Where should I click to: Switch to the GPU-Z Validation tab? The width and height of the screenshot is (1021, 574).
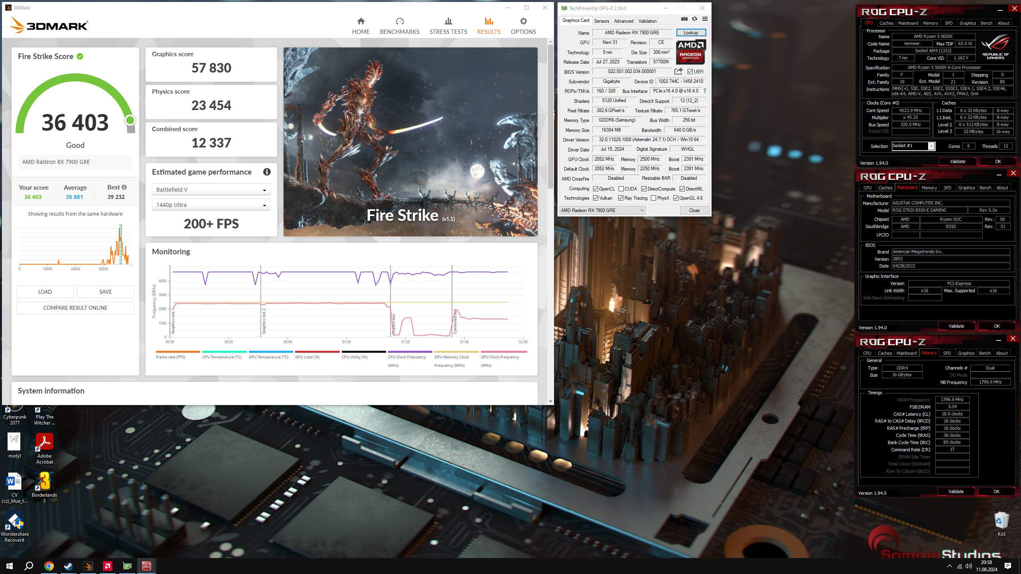(x=647, y=21)
